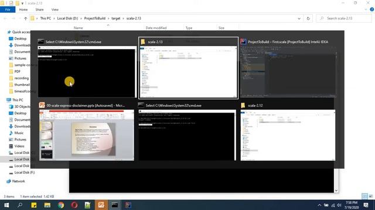Open Opera browser from the taskbar

pos(74,205)
